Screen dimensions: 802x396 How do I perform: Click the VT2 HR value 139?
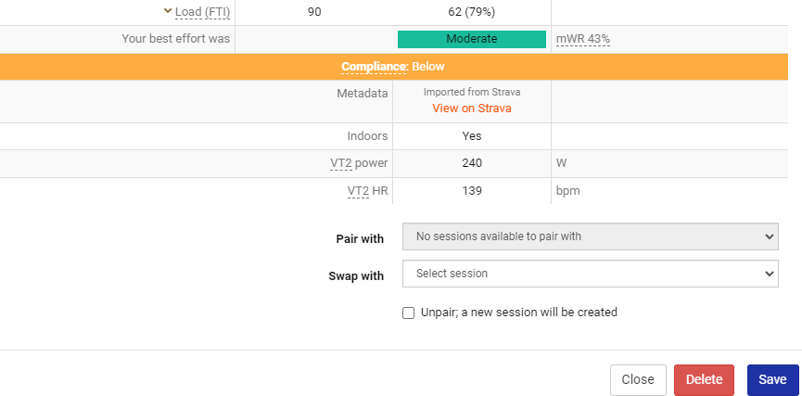pos(471,191)
